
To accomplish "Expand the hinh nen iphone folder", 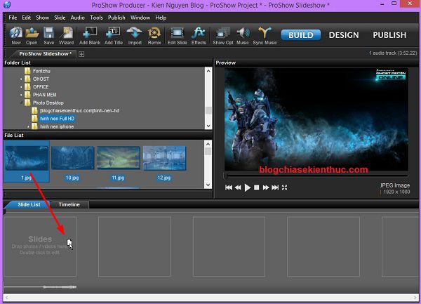I will 28,126.
